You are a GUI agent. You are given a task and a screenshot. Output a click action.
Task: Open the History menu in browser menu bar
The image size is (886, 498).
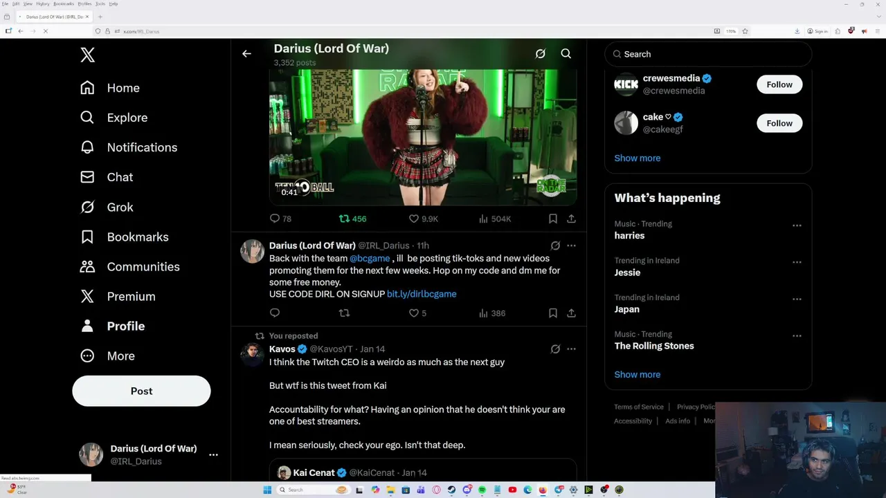(43, 3)
